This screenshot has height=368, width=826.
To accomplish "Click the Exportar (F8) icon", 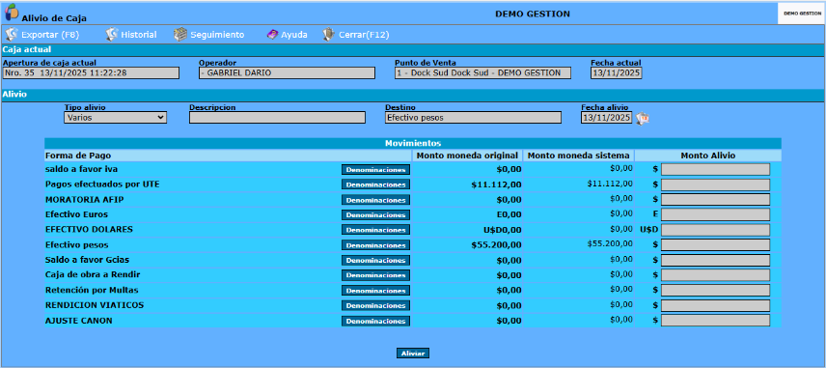I will tap(11, 35).
